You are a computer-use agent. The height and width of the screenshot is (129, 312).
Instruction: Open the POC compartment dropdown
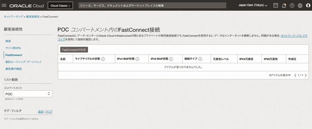[x=28, y=94]
